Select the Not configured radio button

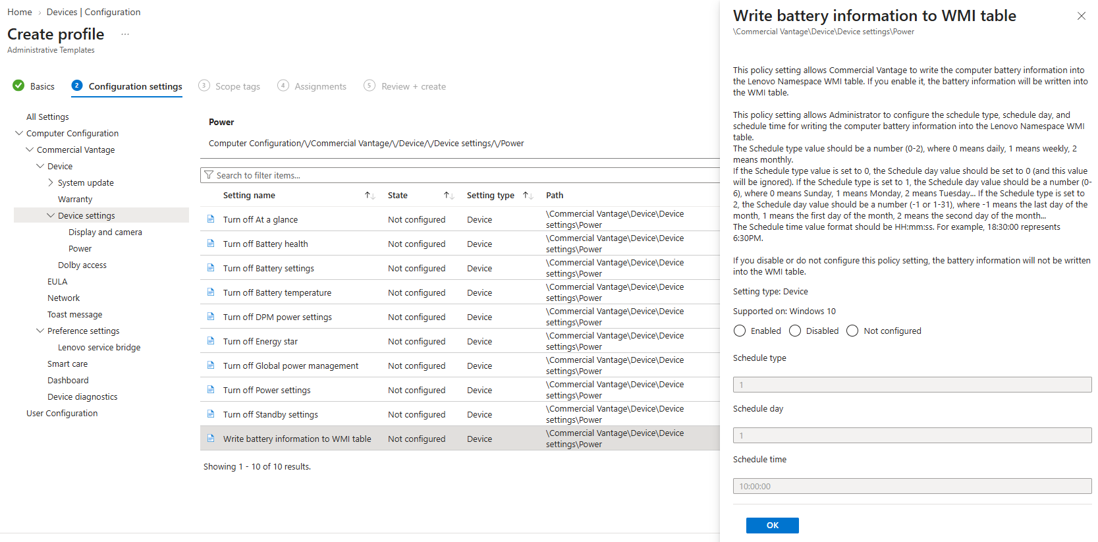(852, 331)
